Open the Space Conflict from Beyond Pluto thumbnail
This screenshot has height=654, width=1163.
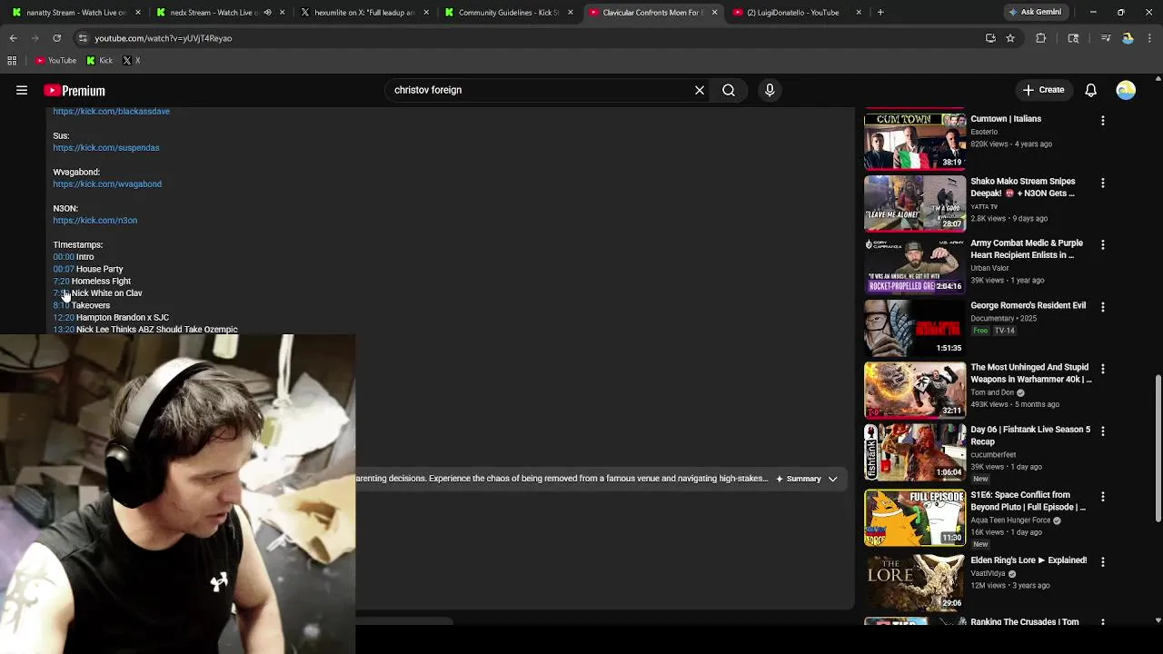coord(915,518)
